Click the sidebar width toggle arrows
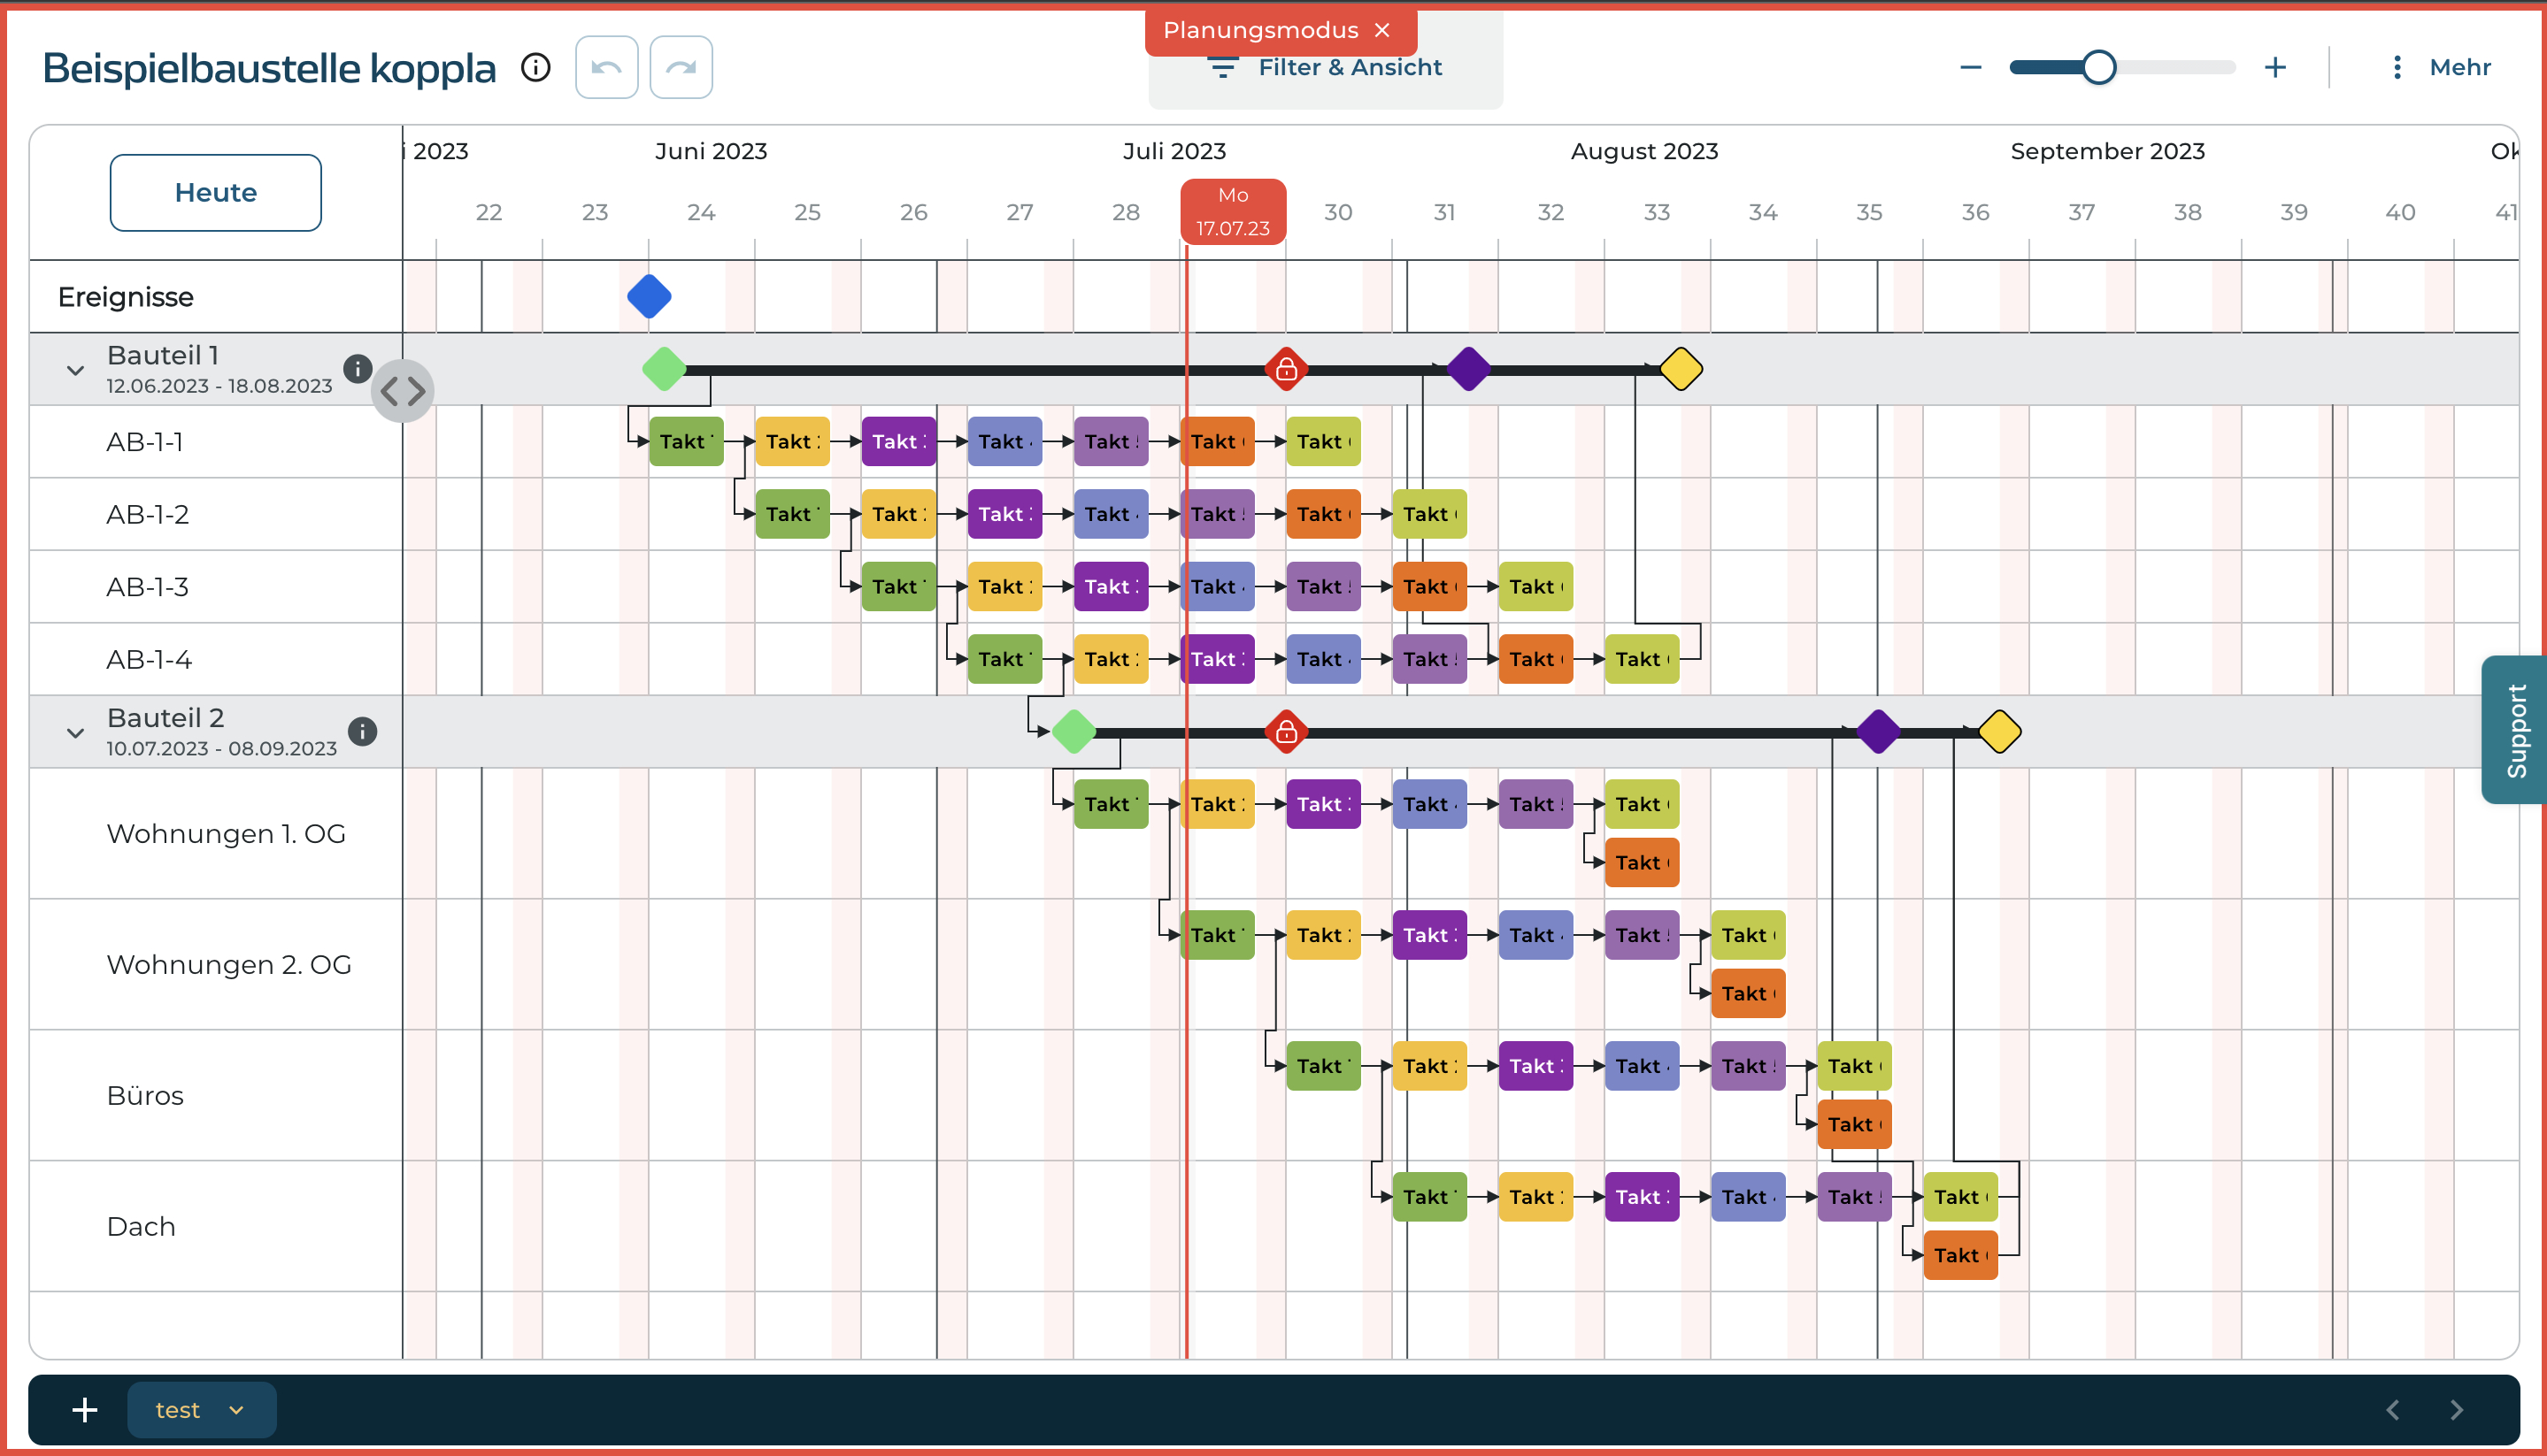Viewport: 2547px width, 1456px height. point(402,391)
